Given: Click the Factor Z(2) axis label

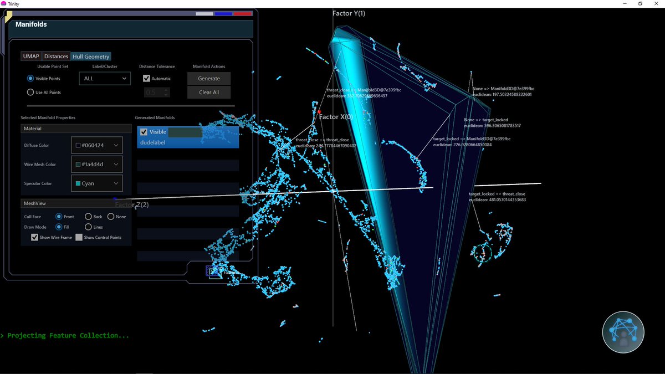Looking at the screenshot, I should (x=132, y=205).
